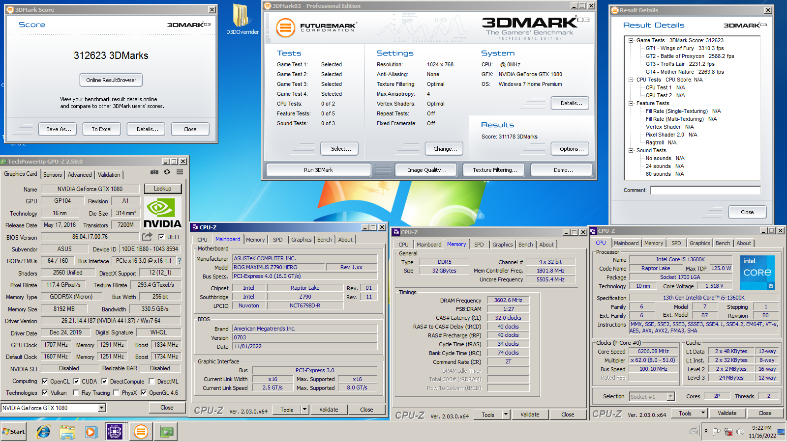Switch to CPU-Z via taskbar chip icon

tap(115, 432)
